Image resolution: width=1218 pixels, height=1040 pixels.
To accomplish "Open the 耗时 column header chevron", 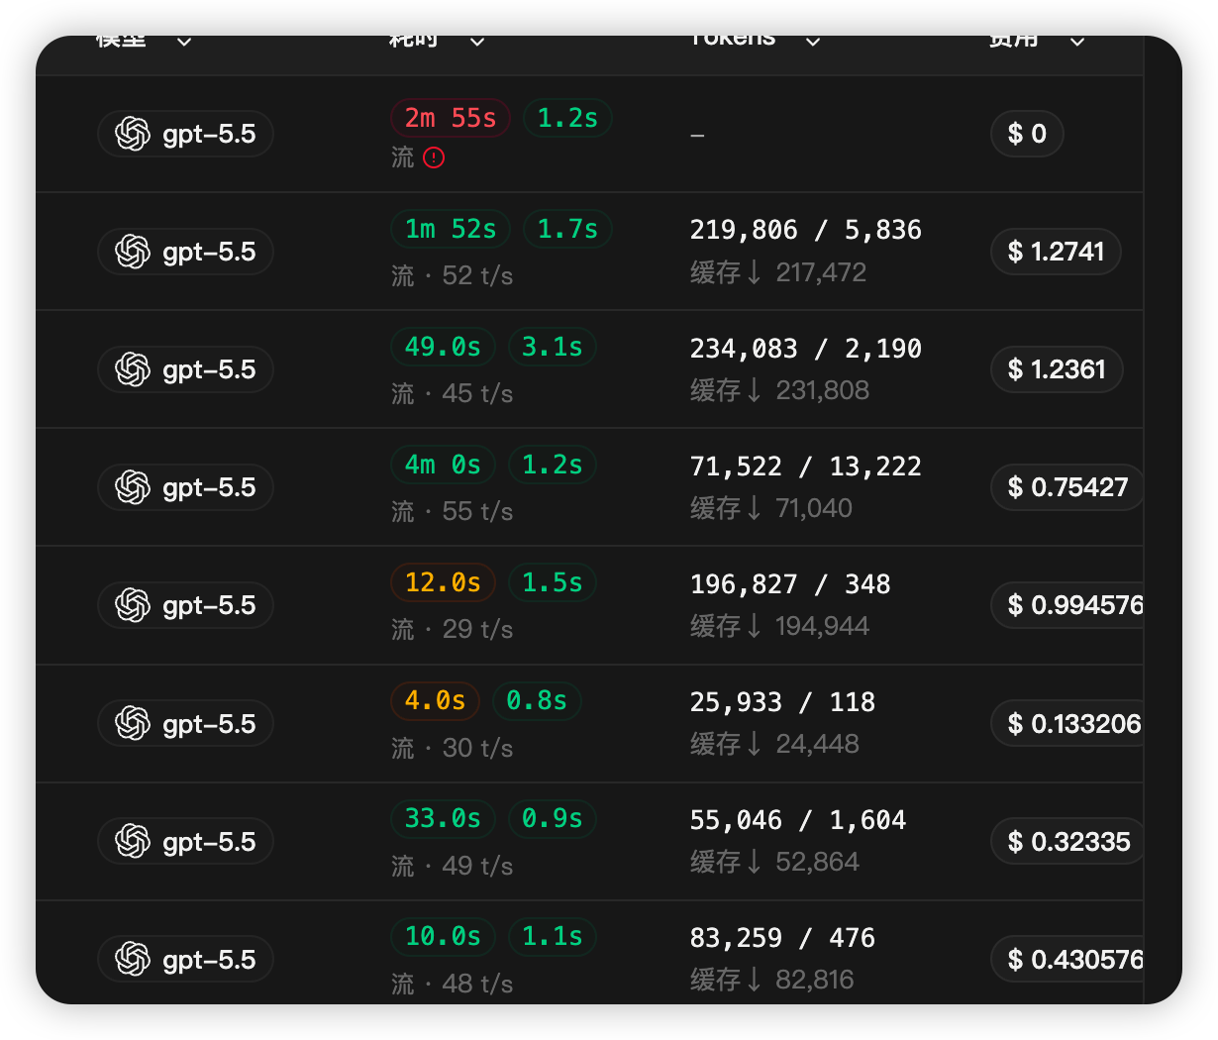I will [477, 41].
